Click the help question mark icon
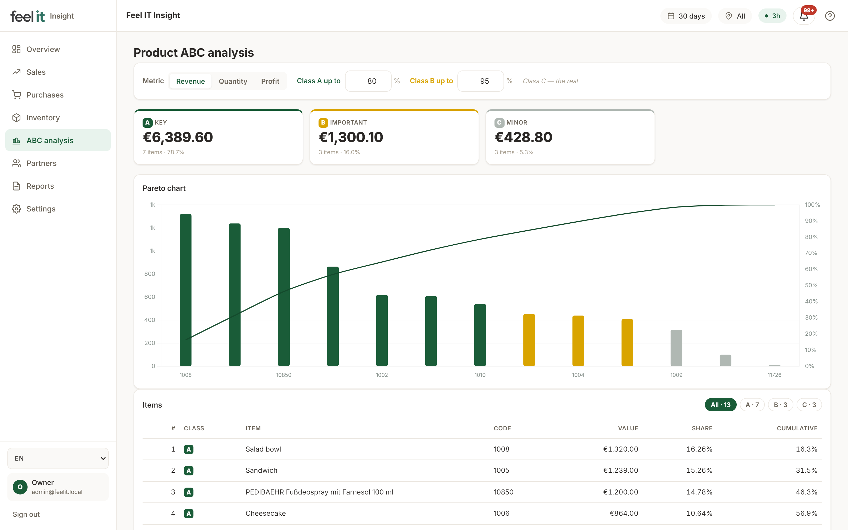The image size is (848, 530). pyautogui.click(x=830, y=16)
